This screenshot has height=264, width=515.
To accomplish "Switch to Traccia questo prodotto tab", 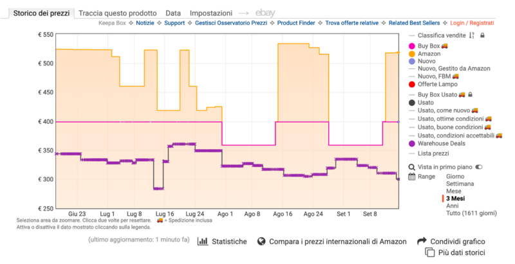I will (117, 13).
